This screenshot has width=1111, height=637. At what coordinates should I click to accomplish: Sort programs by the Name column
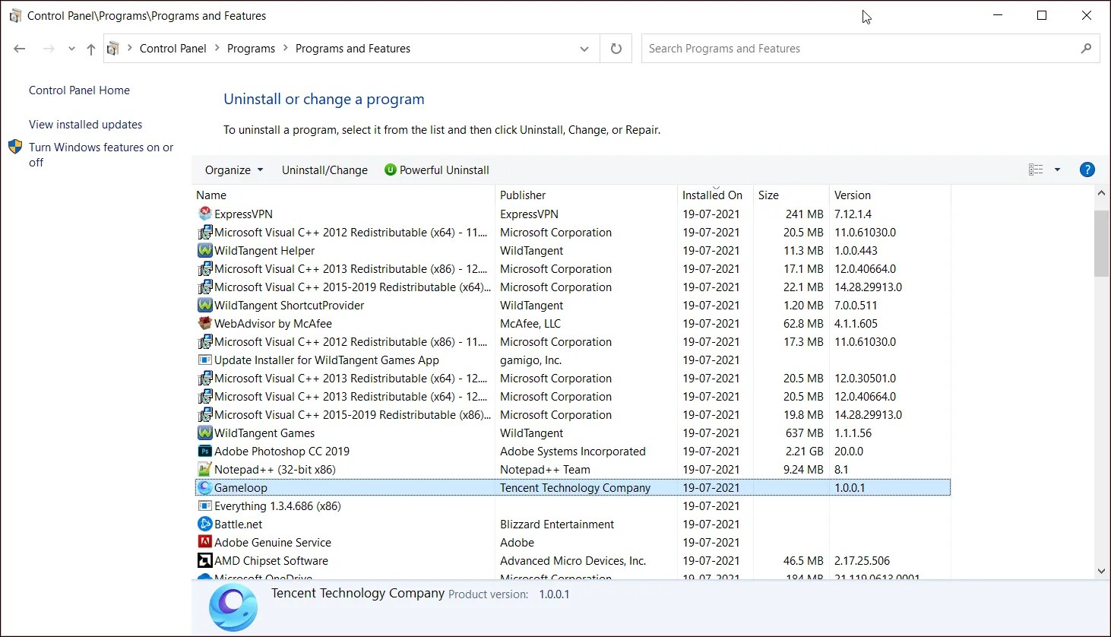211,195
